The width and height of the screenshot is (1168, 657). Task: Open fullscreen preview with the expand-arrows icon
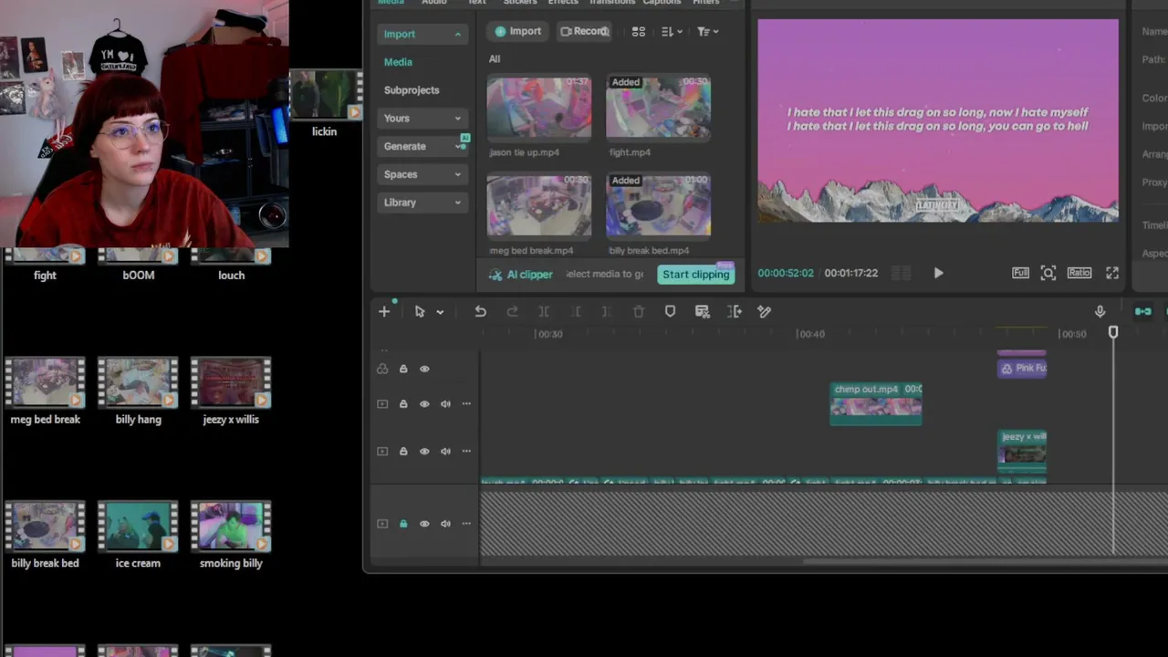pos(1112,273)
